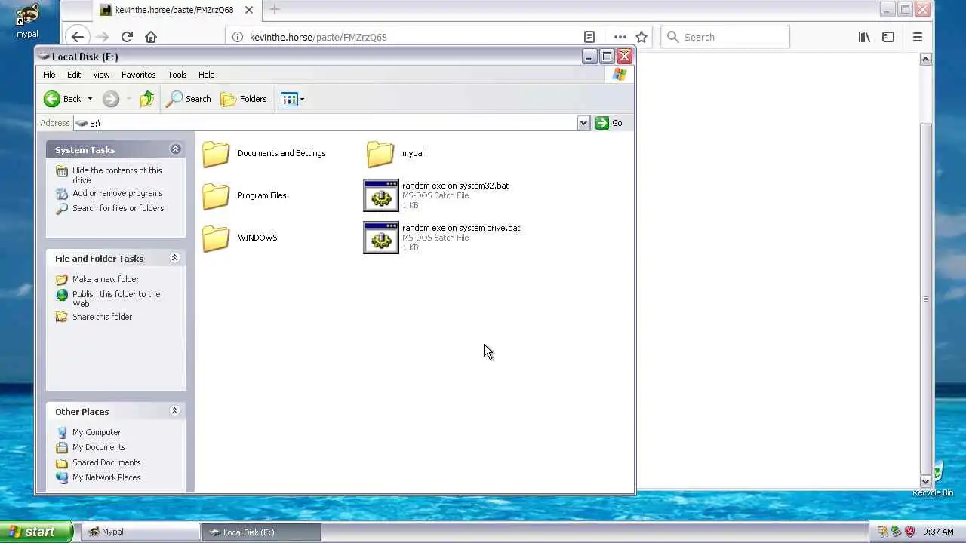
Task: Go up one folder level icon
Action: [147, 99]
